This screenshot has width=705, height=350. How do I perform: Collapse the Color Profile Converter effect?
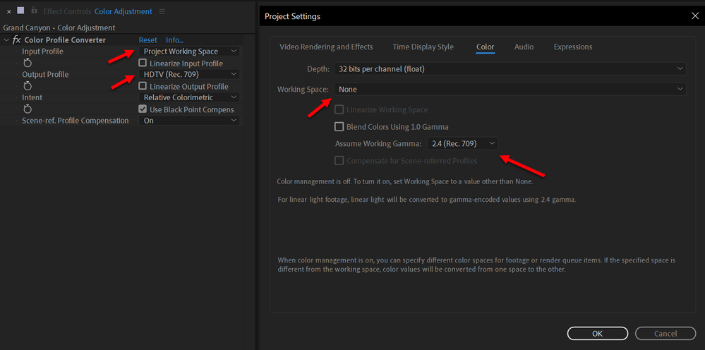click(x=6, y=40)
